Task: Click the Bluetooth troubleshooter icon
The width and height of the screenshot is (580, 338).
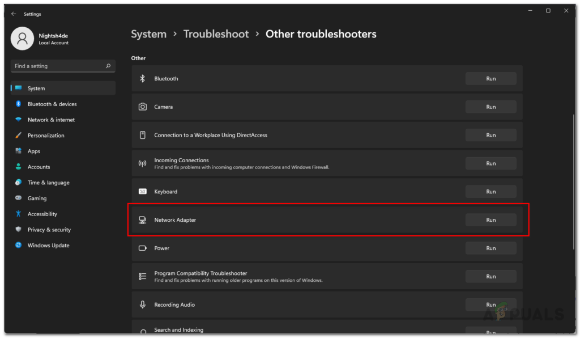Action: pos(143,79)
